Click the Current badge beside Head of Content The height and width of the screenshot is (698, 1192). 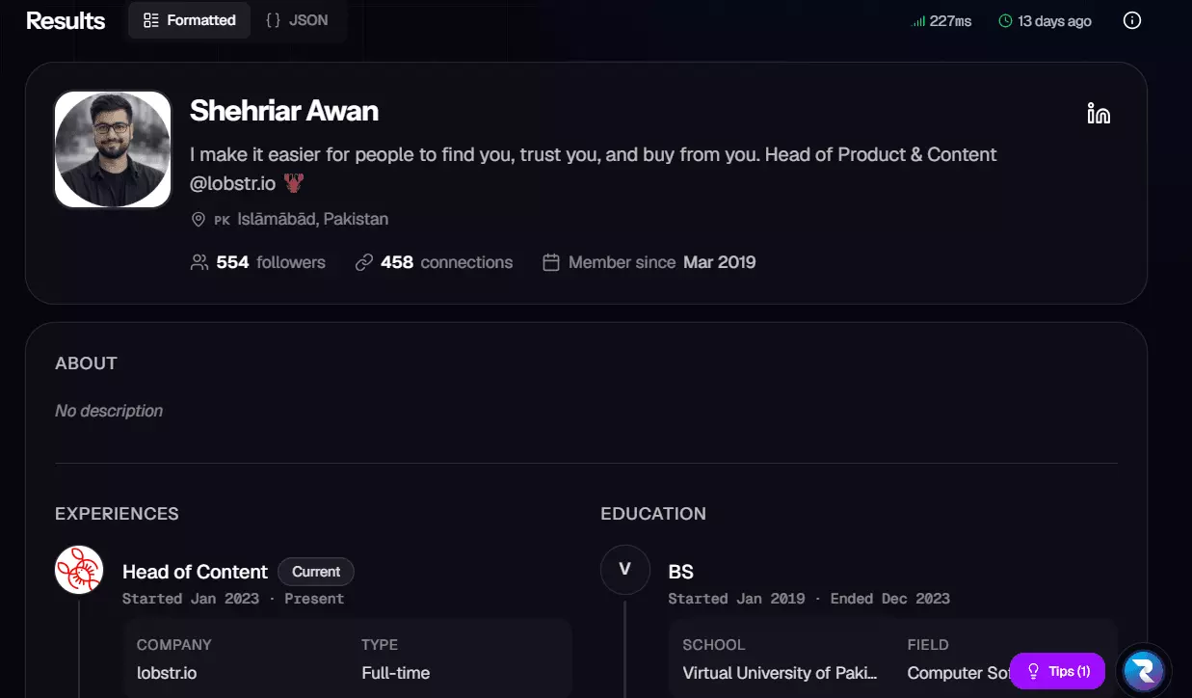point(316,572)
